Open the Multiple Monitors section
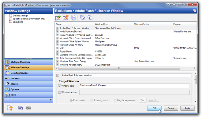 (28, 62)
